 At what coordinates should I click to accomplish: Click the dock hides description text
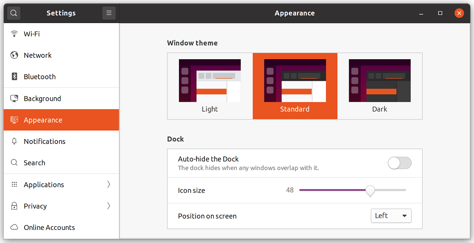248,168
